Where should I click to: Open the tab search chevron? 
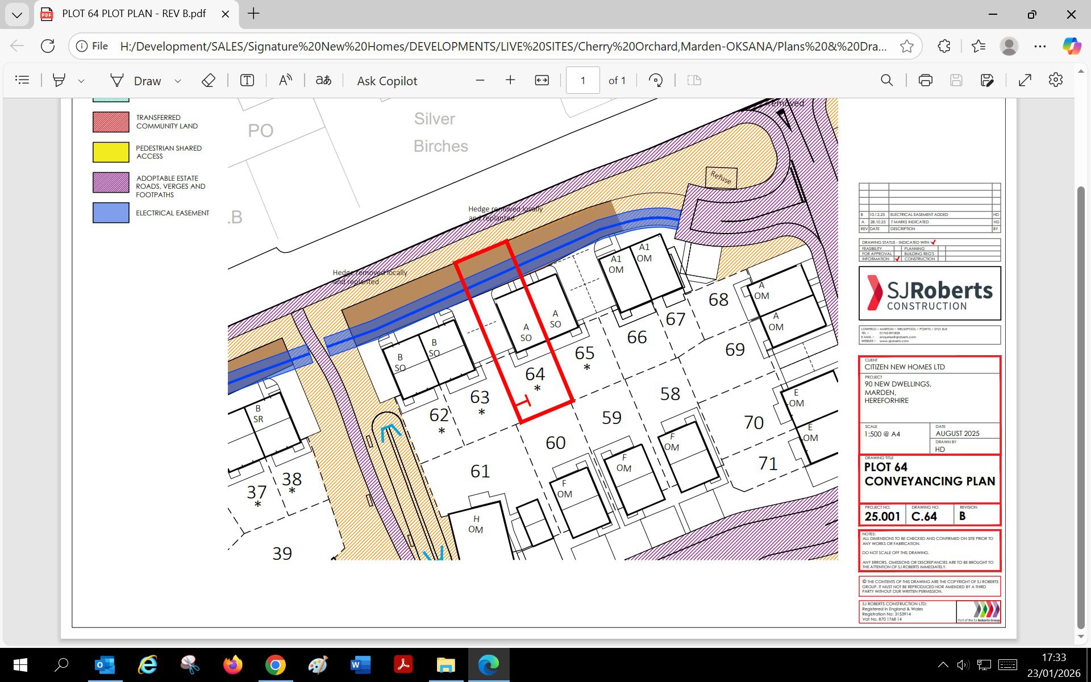16,14
